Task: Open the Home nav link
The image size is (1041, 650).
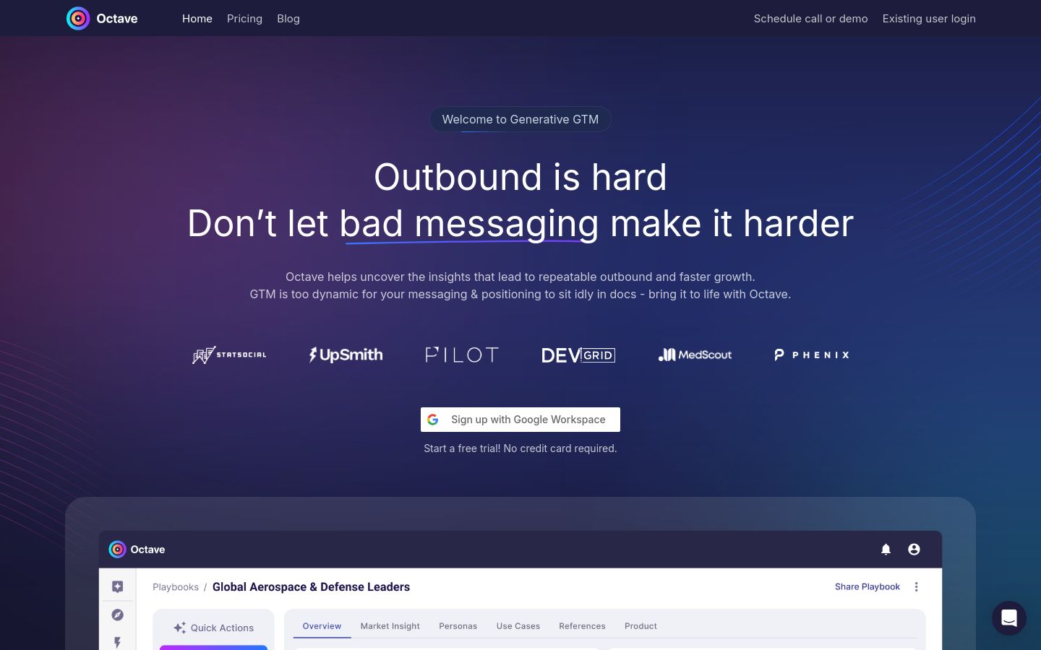Action: click(x=197, y=19)
